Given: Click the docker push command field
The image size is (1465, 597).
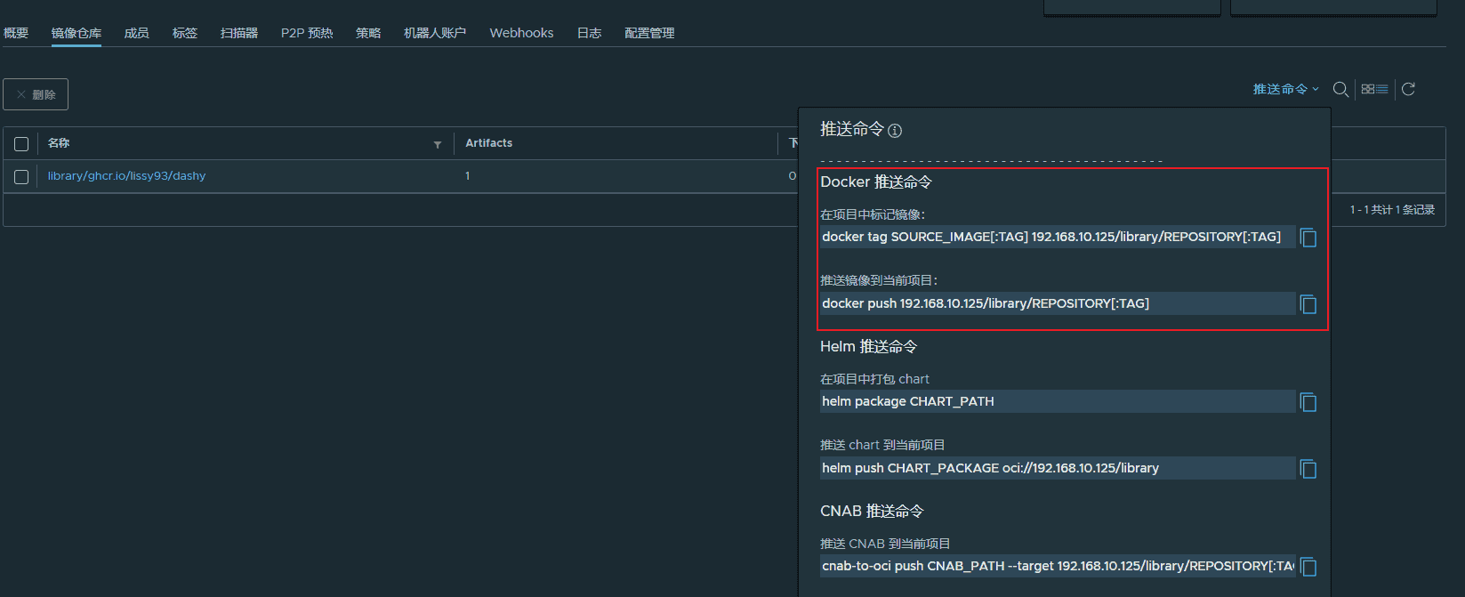Looking at the screenshot, I should [x=1058, y=303].
